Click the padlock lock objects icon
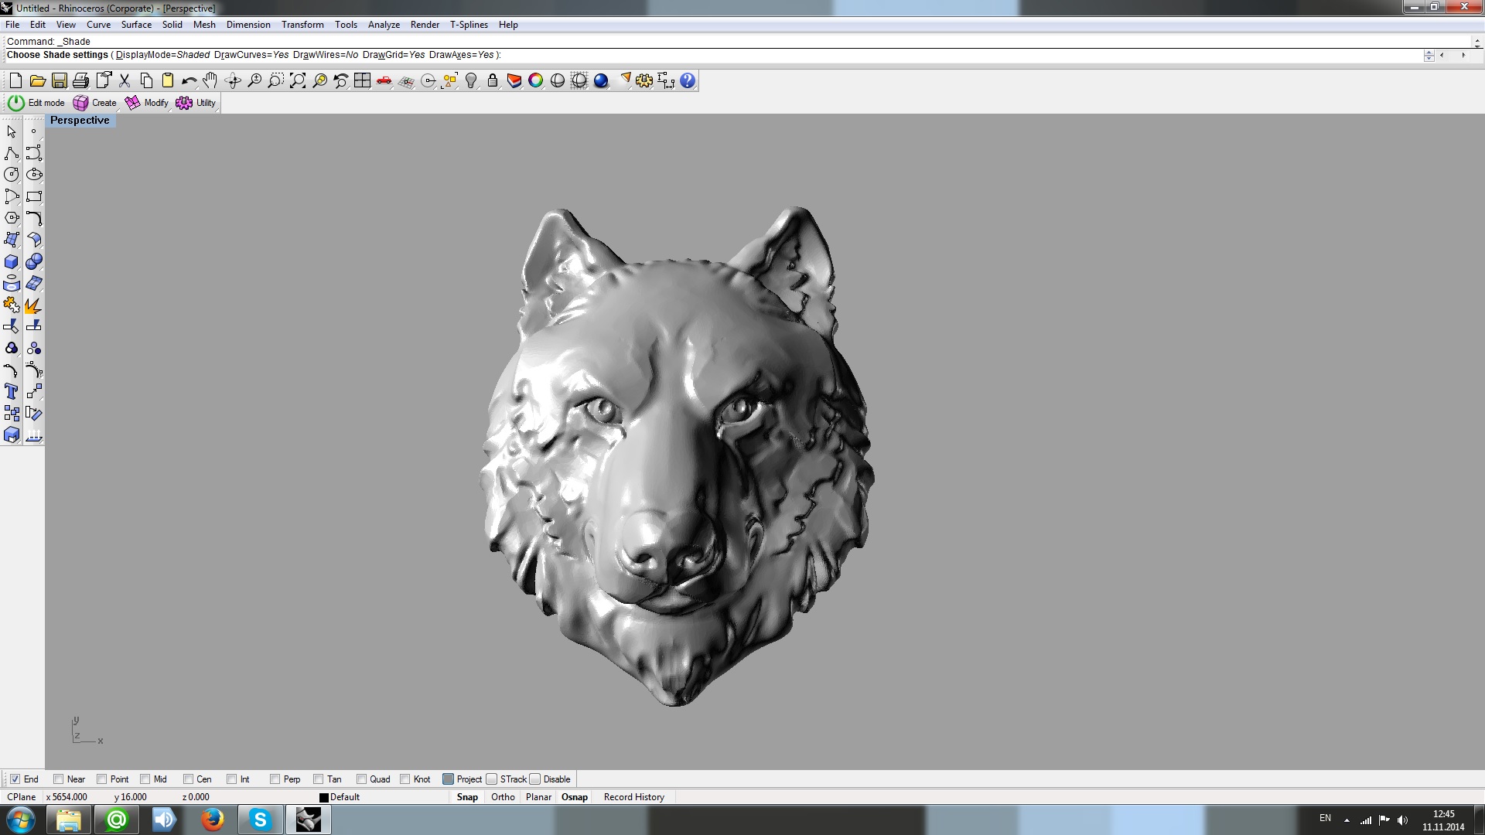This screenshot has width=1485, height=835. coord(493,80)
